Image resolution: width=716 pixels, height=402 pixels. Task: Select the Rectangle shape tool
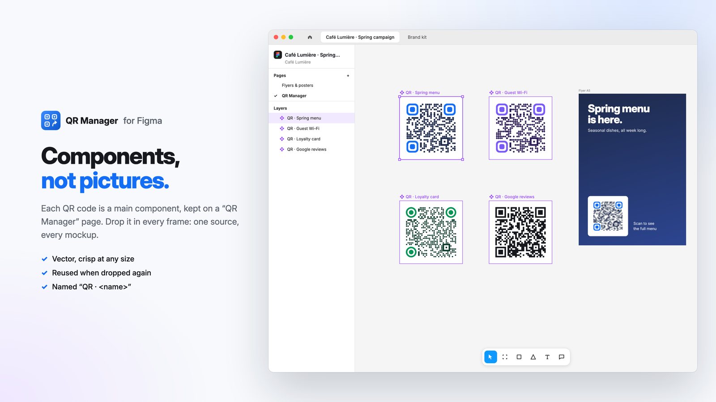[x=519, y=357]
